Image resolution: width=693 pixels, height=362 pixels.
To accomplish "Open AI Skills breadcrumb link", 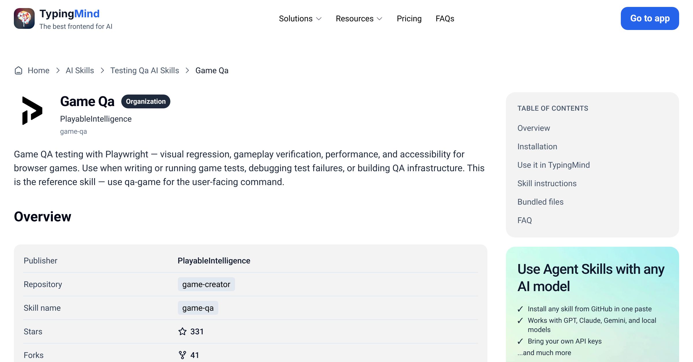I will 80,71.
